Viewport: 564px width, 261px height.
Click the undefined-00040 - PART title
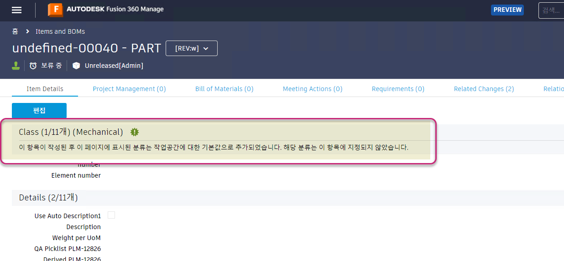[x=87, y=48]
